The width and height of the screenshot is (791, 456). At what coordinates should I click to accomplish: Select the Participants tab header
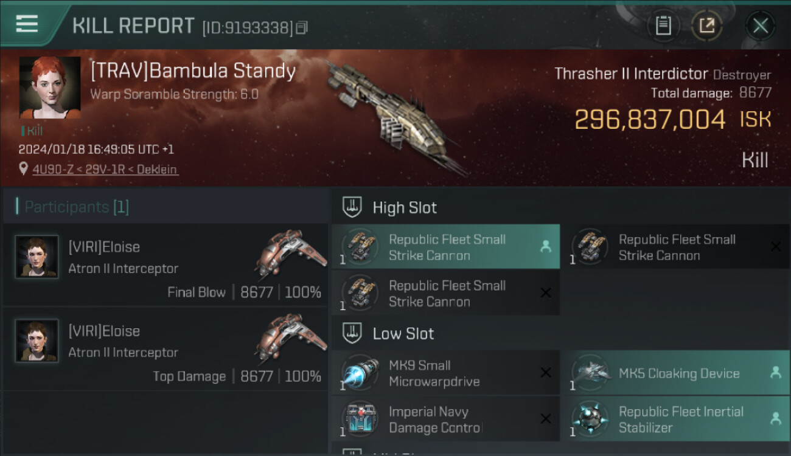click(x=77, y=207)
